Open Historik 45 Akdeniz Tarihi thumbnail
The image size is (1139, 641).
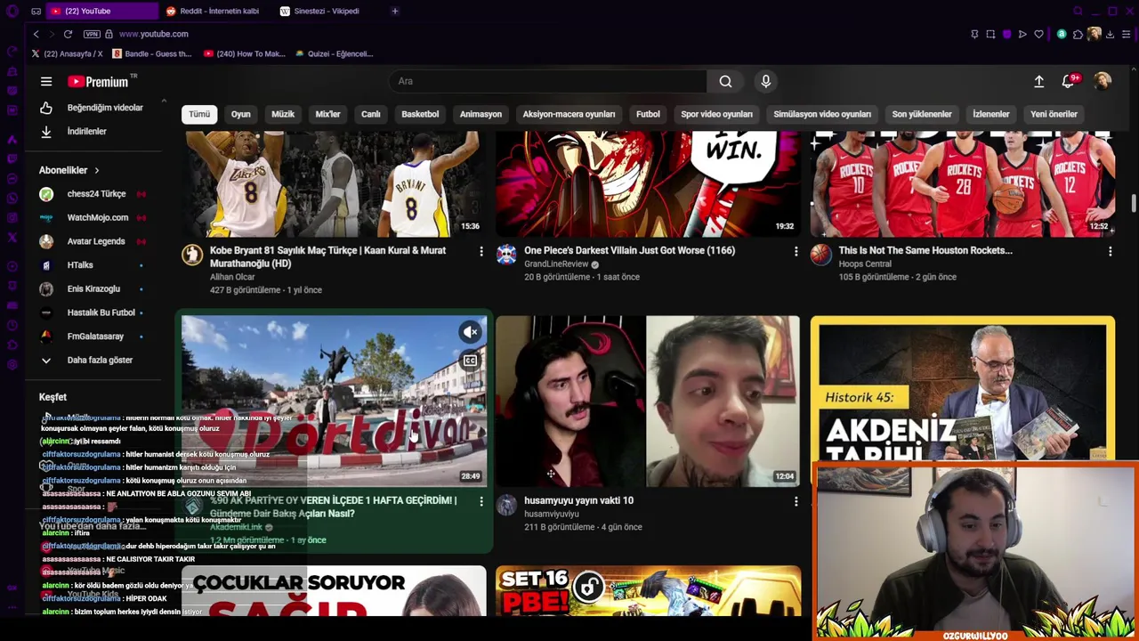[x=962, y=388]
